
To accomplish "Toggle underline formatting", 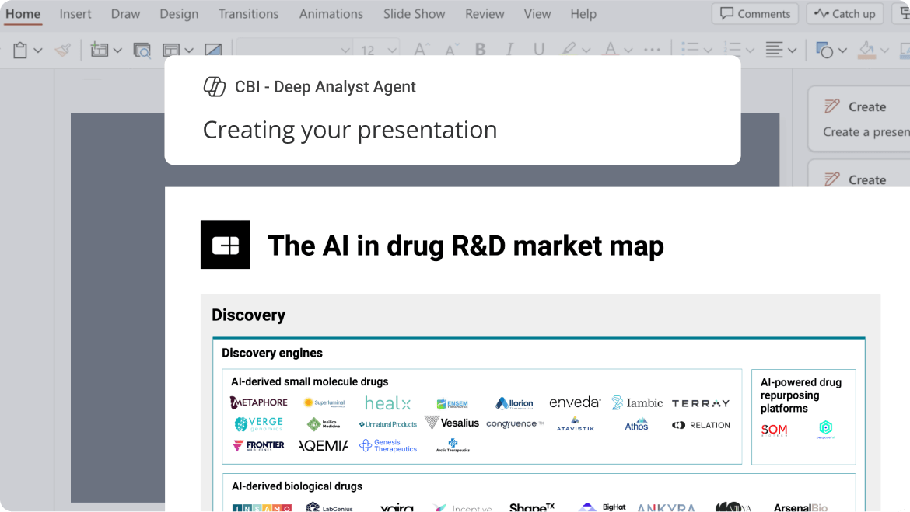I will pyautogui.click(x=537, y=49).
